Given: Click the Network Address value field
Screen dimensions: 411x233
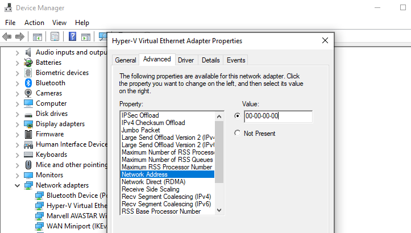Looking at the screenshot, I should point(278,116).
